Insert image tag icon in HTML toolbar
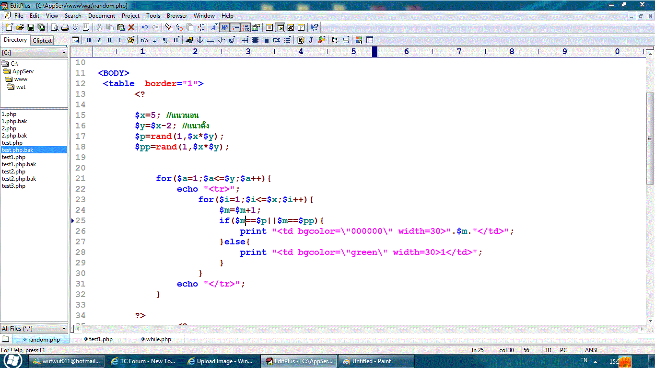The height and width of the screenshot is (368, 655). pos(189,40)
